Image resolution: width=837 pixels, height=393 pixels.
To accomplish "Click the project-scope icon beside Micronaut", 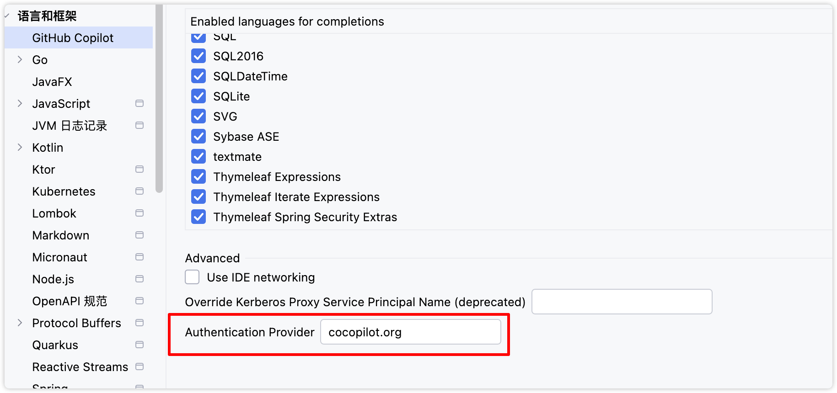I will click(x=139, y=257).
